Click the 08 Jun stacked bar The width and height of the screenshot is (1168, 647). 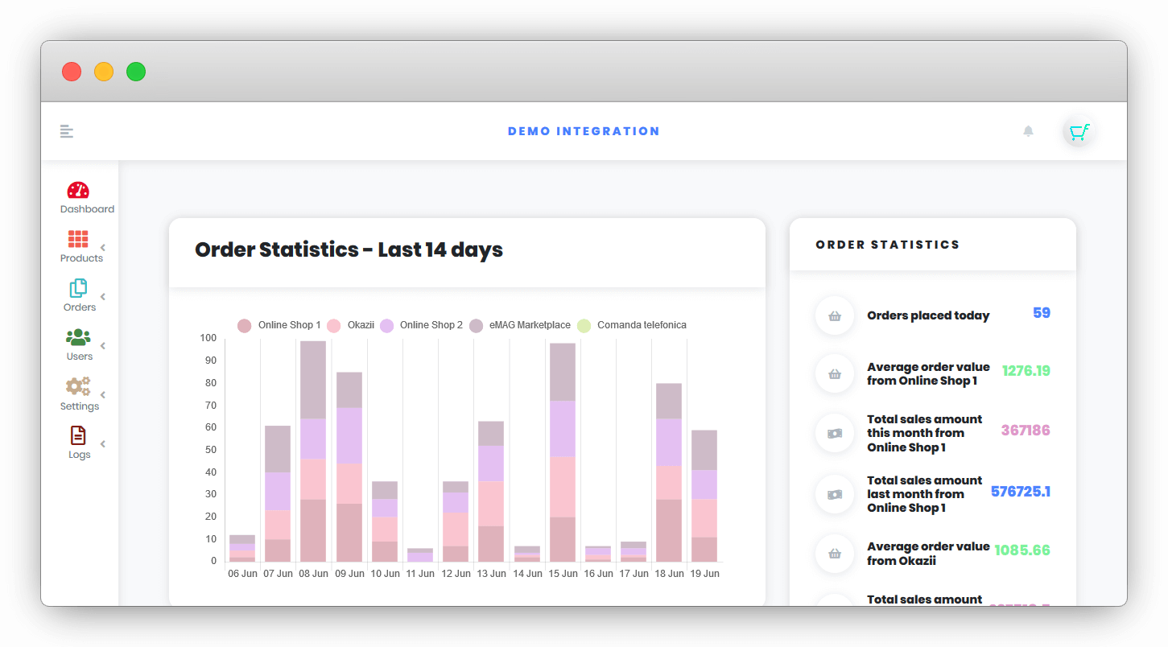tap(313, 451)
